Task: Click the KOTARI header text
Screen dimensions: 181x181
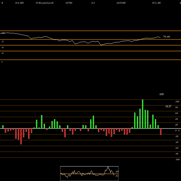Action: pyautogui.click(x=121, y=3)
